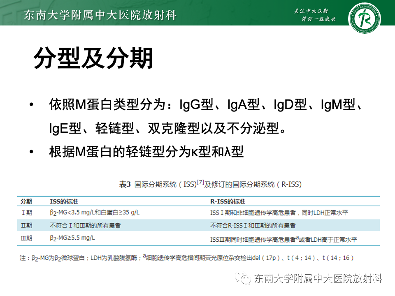The image size is (395, 296).
Task: Click the R-ISS的标准 column header
Action: tap(228, 201)
